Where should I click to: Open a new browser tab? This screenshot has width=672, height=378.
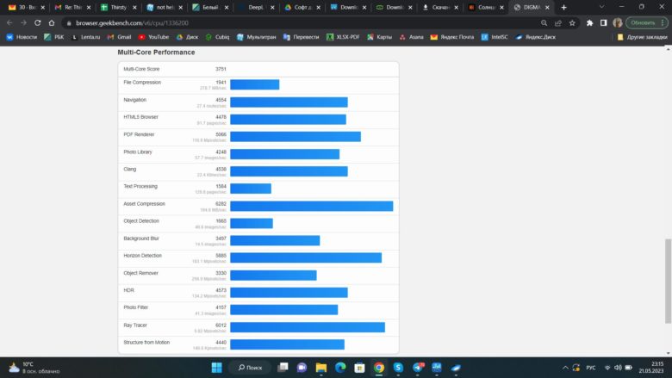pyautogui.click(x=563, y=7)
